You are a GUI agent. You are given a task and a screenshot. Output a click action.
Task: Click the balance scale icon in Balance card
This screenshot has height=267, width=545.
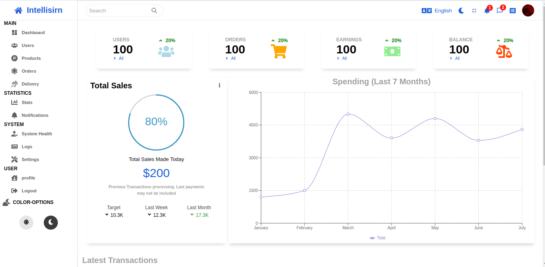504,51
